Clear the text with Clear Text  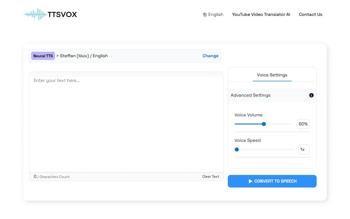tap(211, 177)
